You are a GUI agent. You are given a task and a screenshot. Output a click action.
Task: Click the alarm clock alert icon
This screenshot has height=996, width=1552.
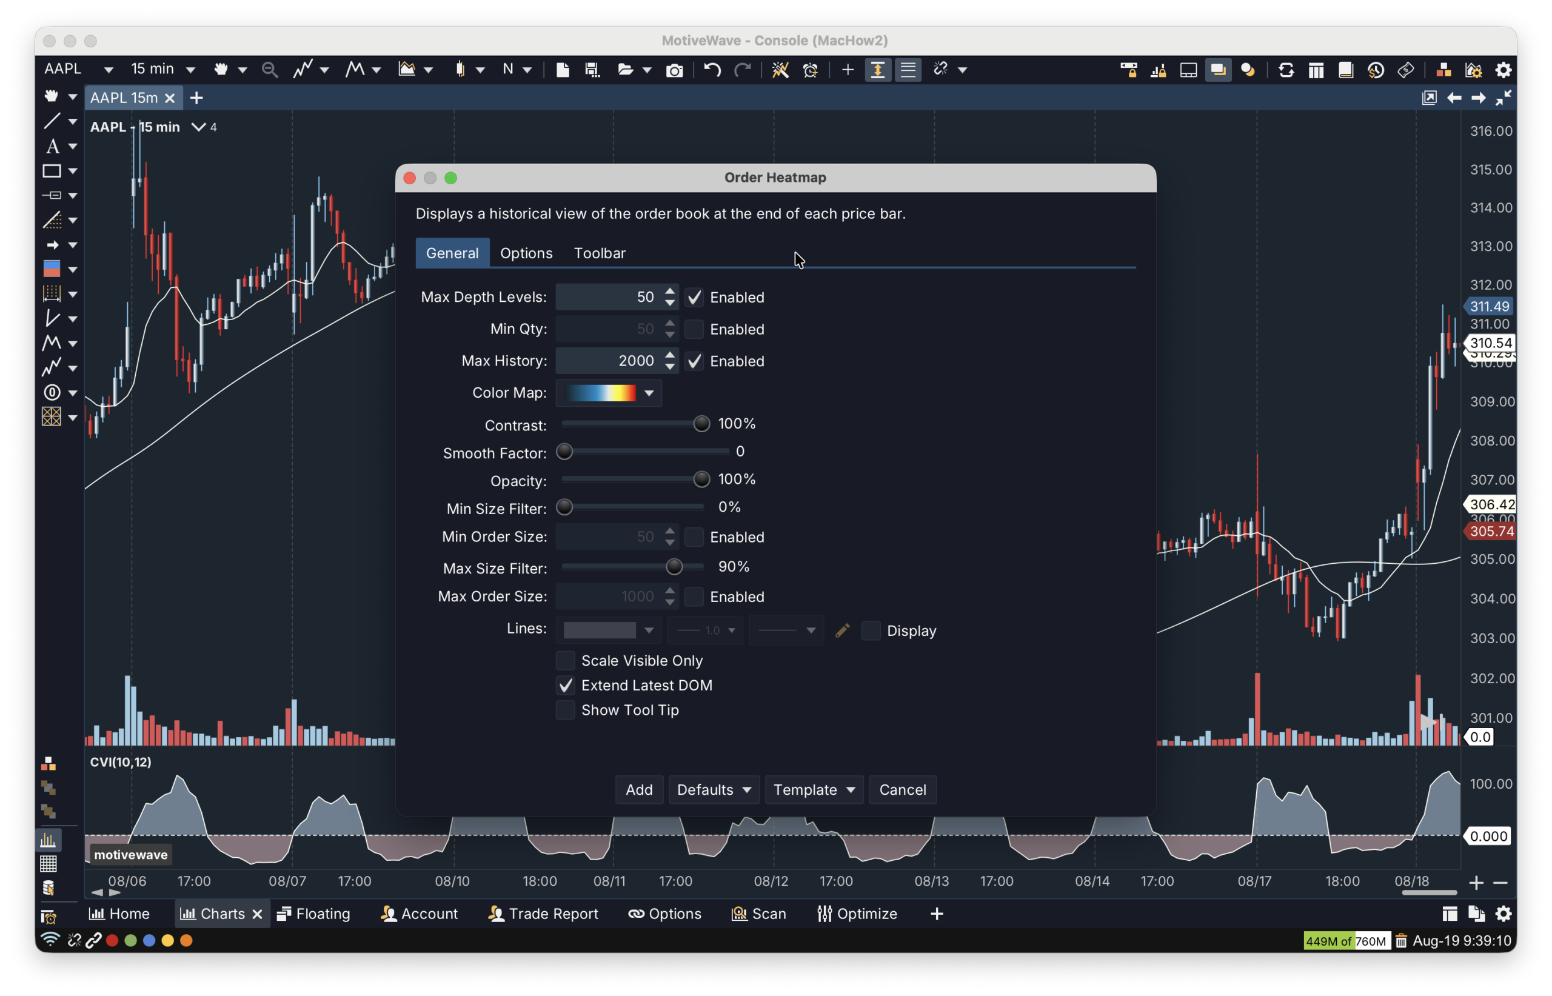click(811, 70)
